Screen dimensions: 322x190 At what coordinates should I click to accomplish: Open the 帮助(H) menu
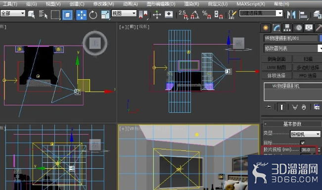281,4
